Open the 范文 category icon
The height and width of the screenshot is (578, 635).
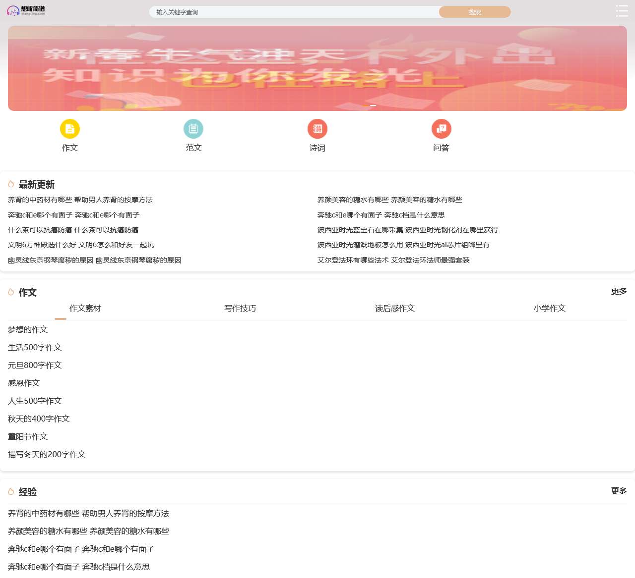193,128
